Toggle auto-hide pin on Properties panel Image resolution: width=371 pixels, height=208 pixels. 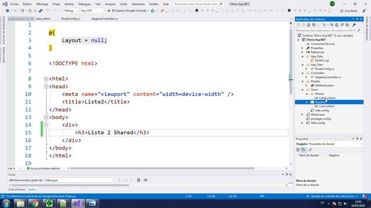357,139
